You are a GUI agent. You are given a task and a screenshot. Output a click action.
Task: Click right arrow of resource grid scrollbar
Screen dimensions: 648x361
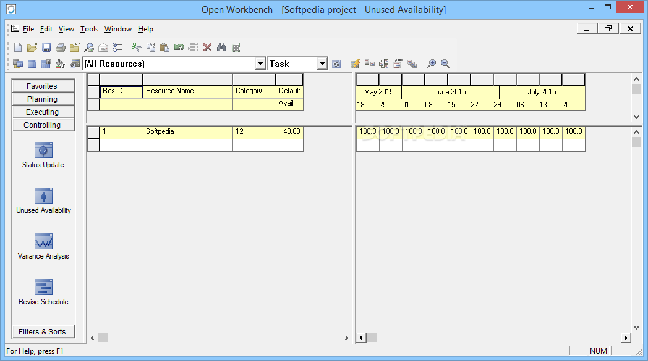pos(346,338)
